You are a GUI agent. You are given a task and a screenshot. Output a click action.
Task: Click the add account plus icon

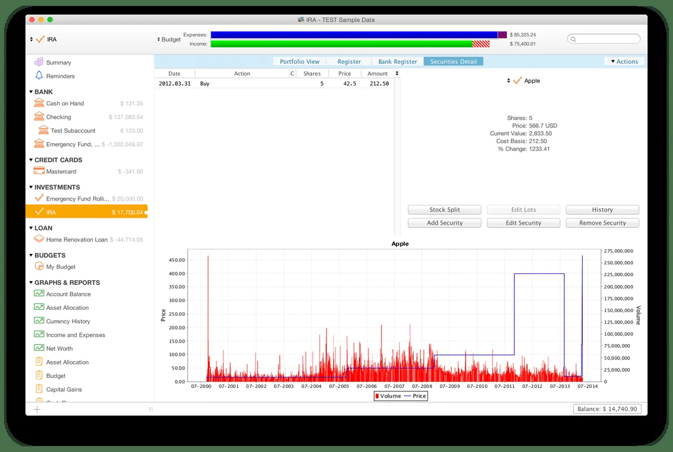(37, 409)
